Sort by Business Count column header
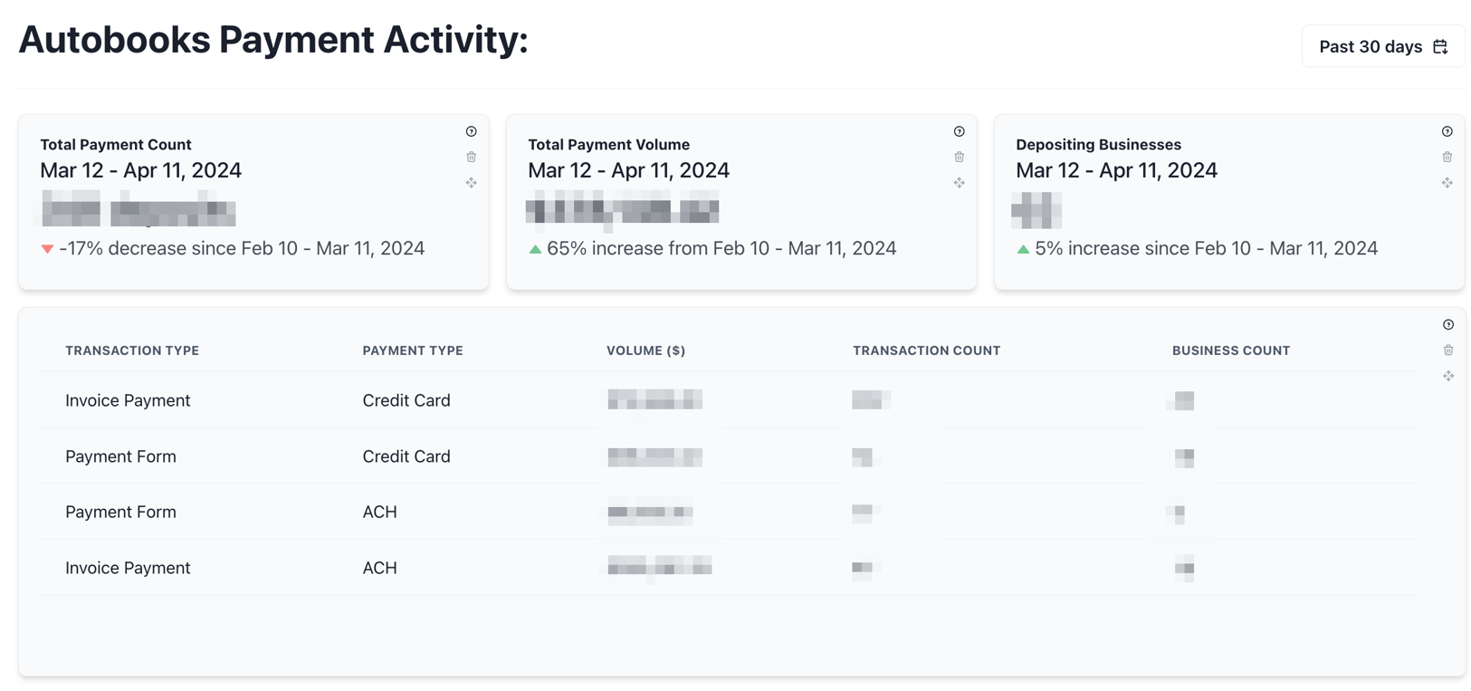This screenshot has width=1471, height=691. pos(1231,350)
